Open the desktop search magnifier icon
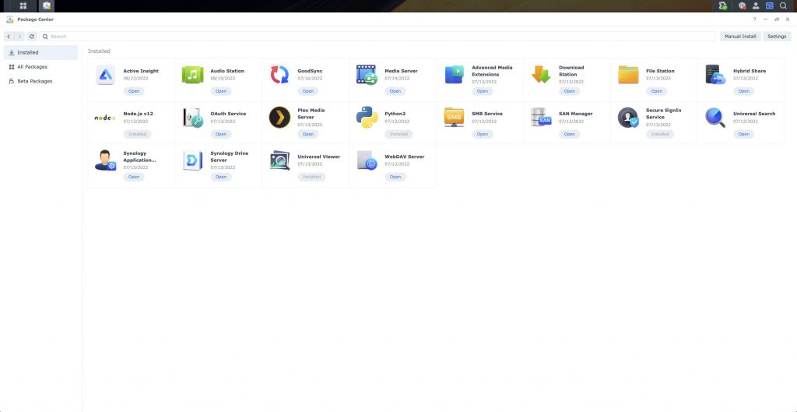This screenshot has width=797, height=412. [x=783, y=6]
